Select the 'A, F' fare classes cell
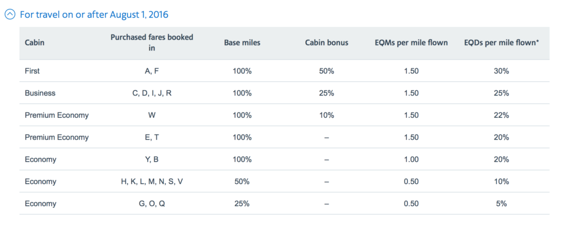 [x=152, y=71]
